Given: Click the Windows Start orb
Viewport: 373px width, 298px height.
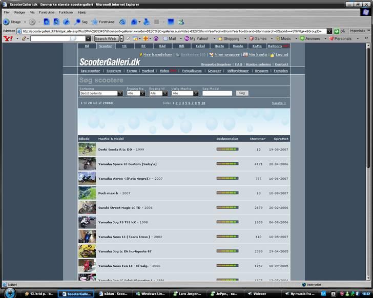Looking at the screenshot, I should pyautogui.click(x=10, y=294).
